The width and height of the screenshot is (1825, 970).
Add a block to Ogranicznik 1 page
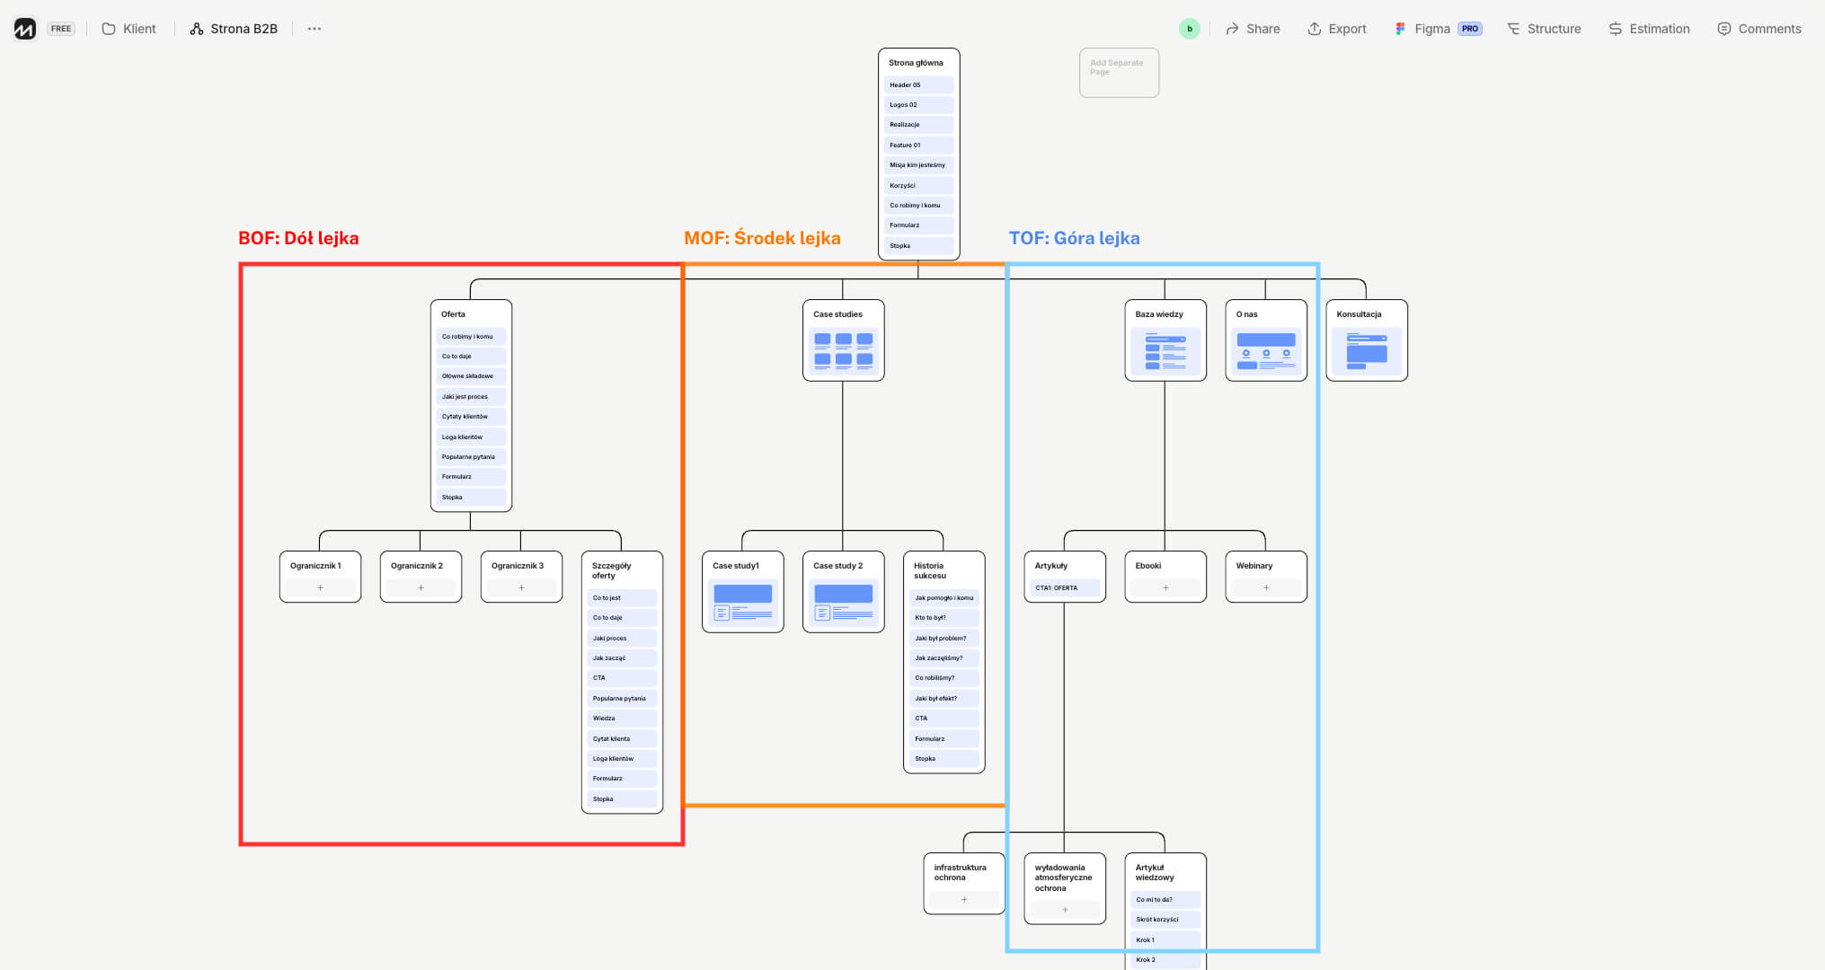coord(320,588)
